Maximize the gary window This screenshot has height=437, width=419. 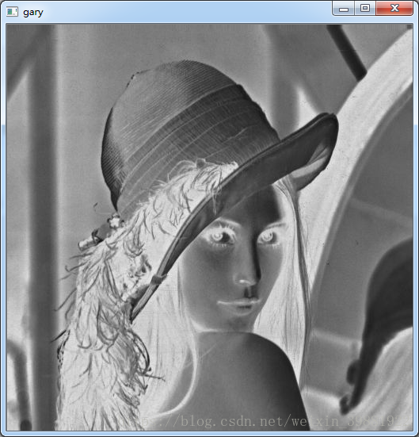coord(365,8)
